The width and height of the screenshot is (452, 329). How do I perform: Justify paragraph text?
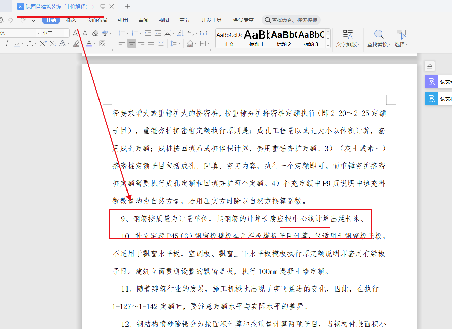tap(151, 43)
